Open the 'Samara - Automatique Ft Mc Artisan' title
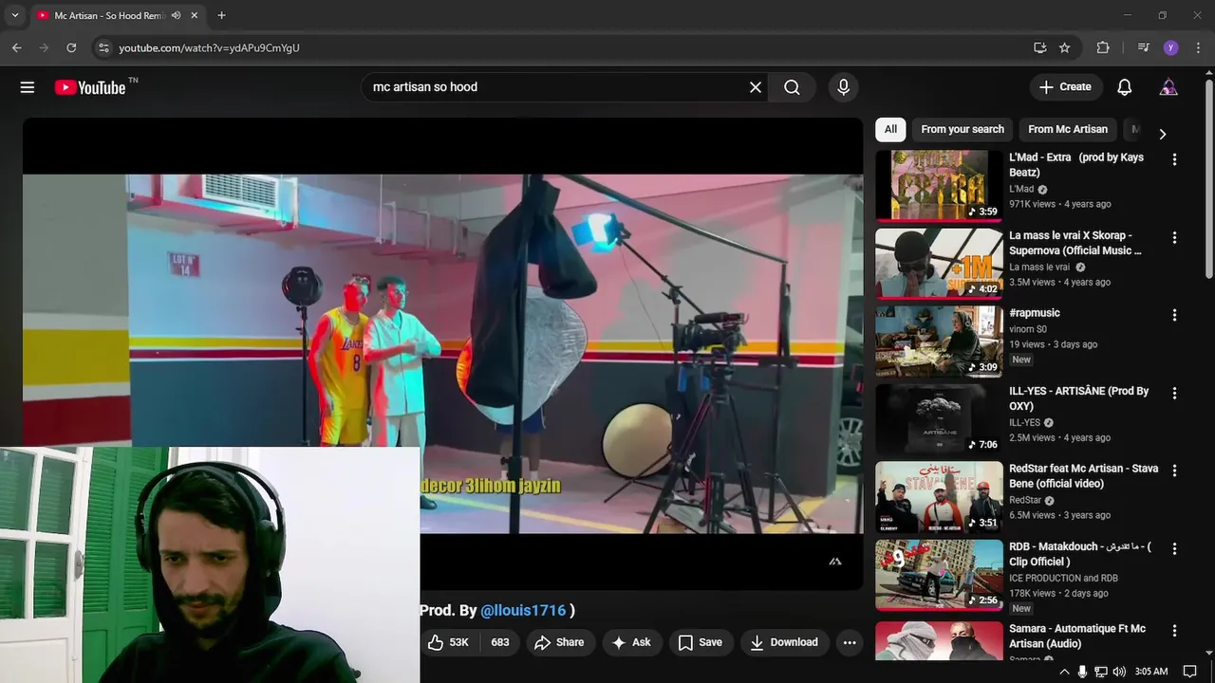Screen dimensions: 1215x683 pos(1077,636)
